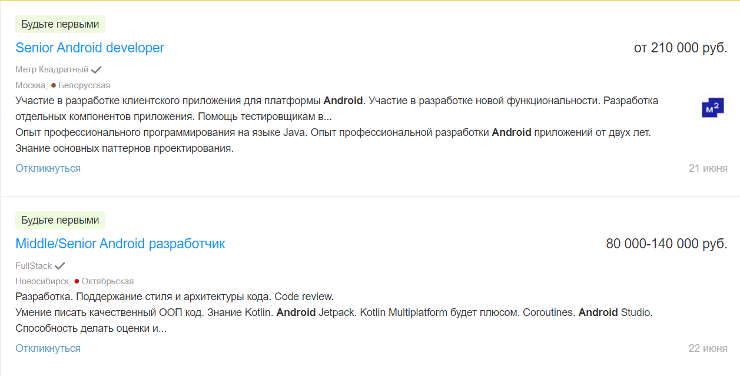
Task: Click the verified checkmark beside Метр Квадратный
Action: click(97, 69)
